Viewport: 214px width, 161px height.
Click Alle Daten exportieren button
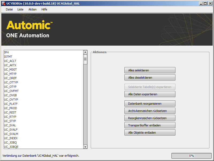coord(150,94)
